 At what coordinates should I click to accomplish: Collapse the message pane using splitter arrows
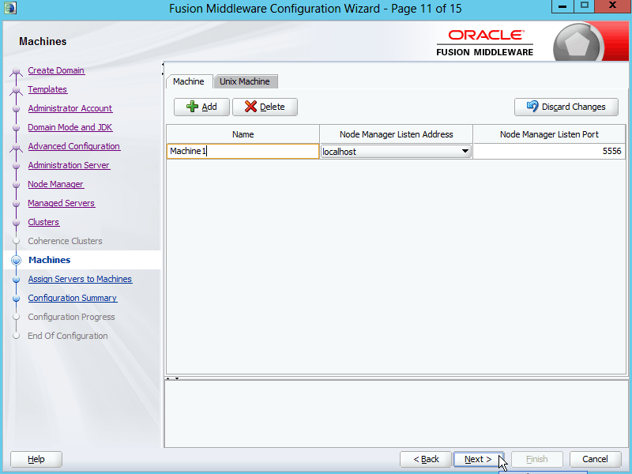click(x=177, y=378)
